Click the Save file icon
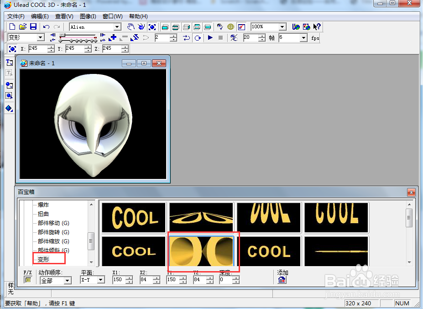This screenshot has width=423, height=309. tap(33, 27)
